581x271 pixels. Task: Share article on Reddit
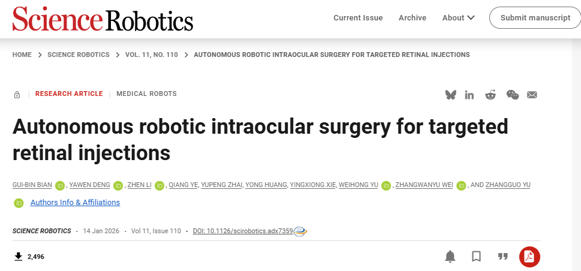pyautogui.click(x=490, y=95)
